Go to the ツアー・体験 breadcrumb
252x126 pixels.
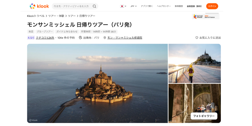(56, 16)
